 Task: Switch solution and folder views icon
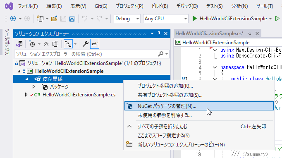pyautogui.click(x=19, y=44)
